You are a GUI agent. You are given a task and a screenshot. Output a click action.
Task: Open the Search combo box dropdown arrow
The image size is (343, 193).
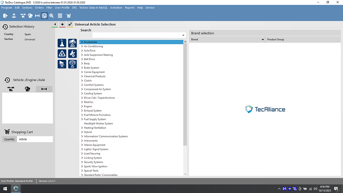tap(184, 35)
